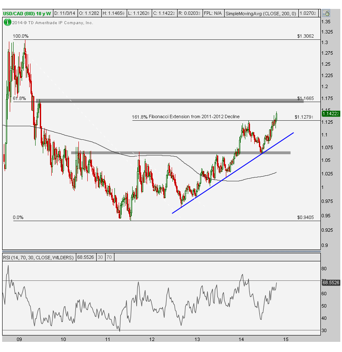Screen dimensions: 342x352
Task: Click the open price O: 1.1282
Action: pyautogui.click(x=89, y=14)
